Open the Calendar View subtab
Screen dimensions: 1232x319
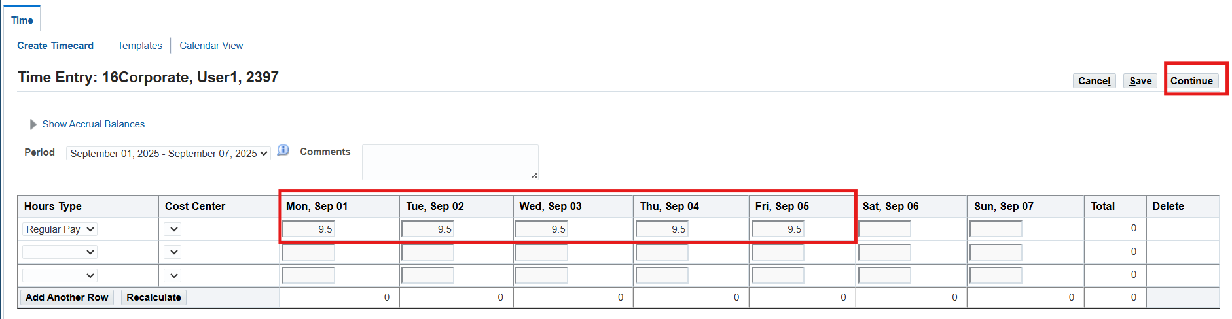coord(211,46)
